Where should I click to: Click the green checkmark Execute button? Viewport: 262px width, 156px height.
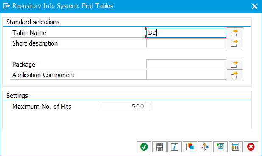coord(144,147)
